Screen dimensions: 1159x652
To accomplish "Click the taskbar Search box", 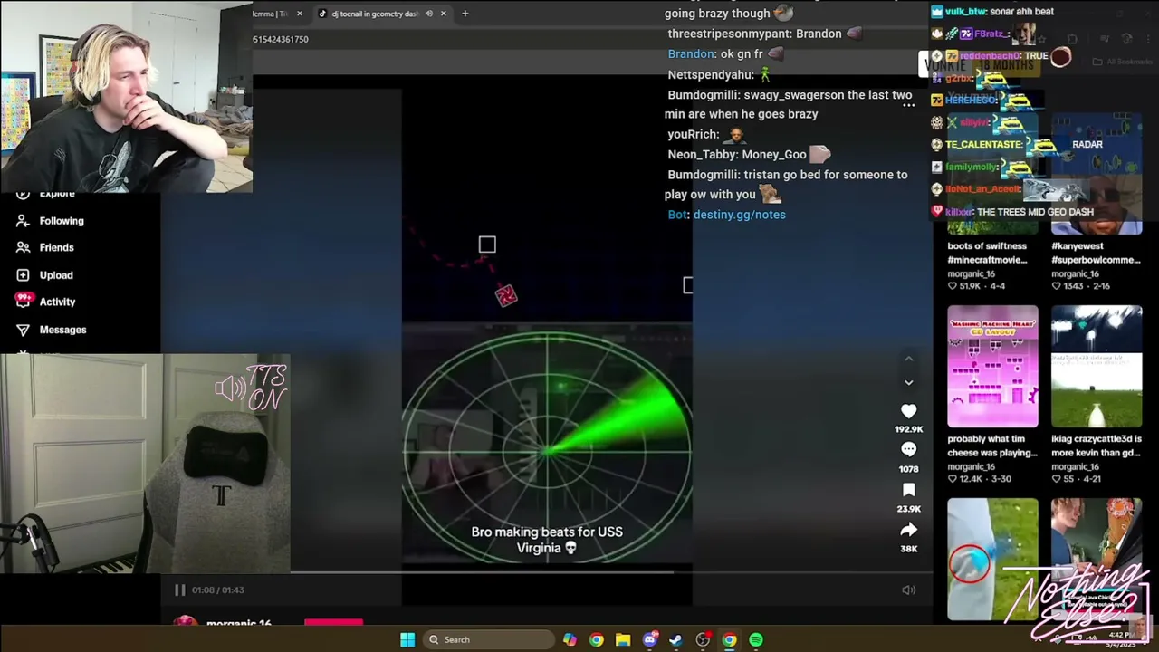I will (x=489, y=640).
